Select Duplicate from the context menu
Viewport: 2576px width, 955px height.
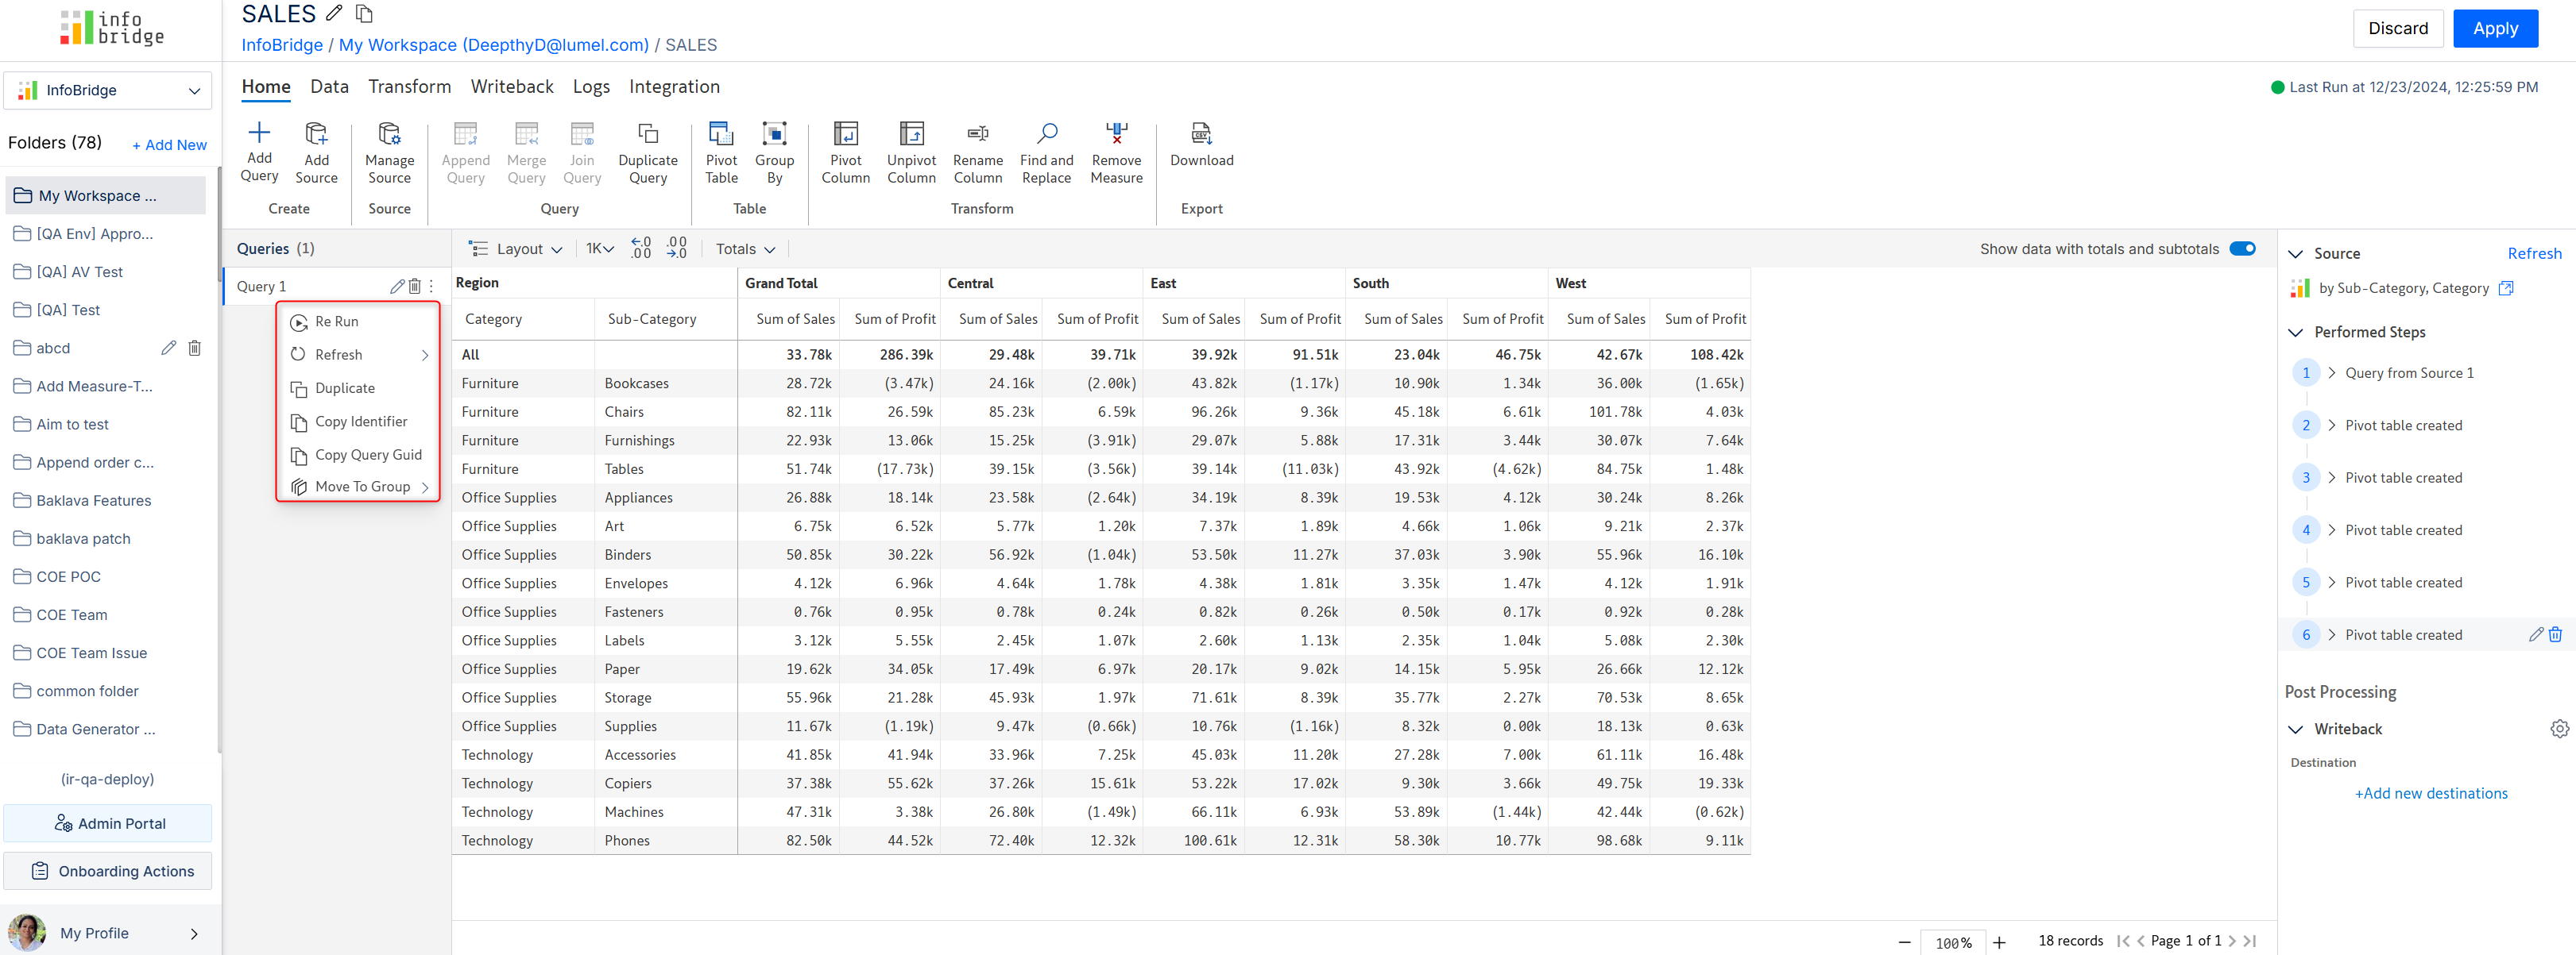click(345, 389)
